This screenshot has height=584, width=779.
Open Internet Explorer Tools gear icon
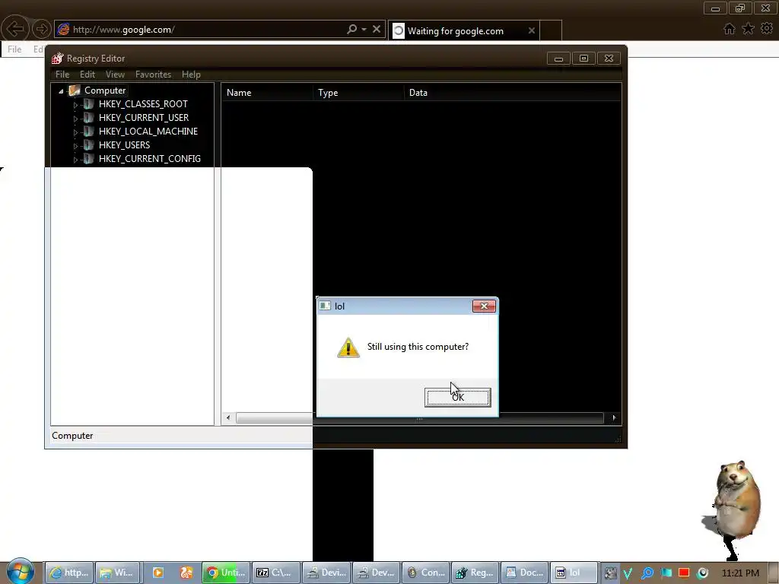click(x=767, y=28)
